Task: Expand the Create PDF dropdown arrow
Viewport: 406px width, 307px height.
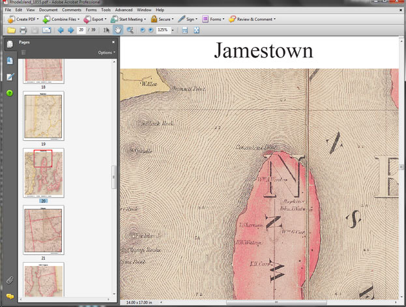Action: click(38, 19)
